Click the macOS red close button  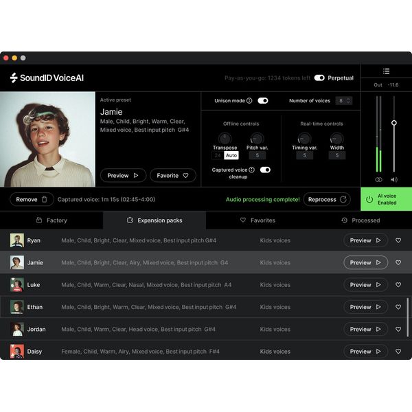click(6, 58)
